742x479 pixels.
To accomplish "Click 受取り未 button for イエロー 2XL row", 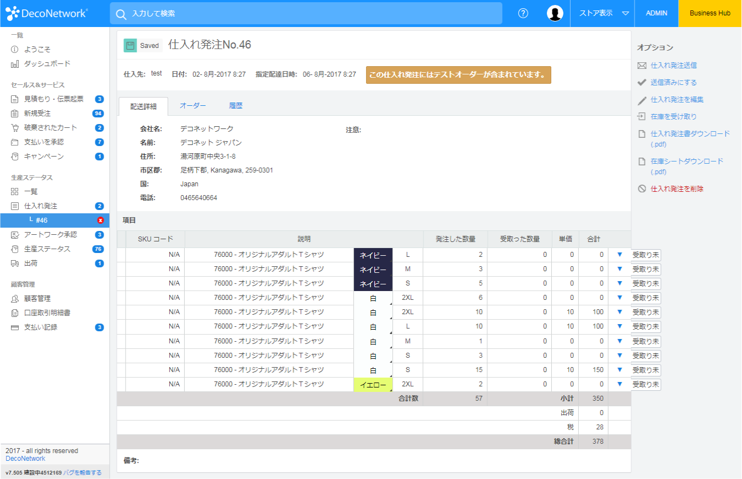I will pos(646,384).
